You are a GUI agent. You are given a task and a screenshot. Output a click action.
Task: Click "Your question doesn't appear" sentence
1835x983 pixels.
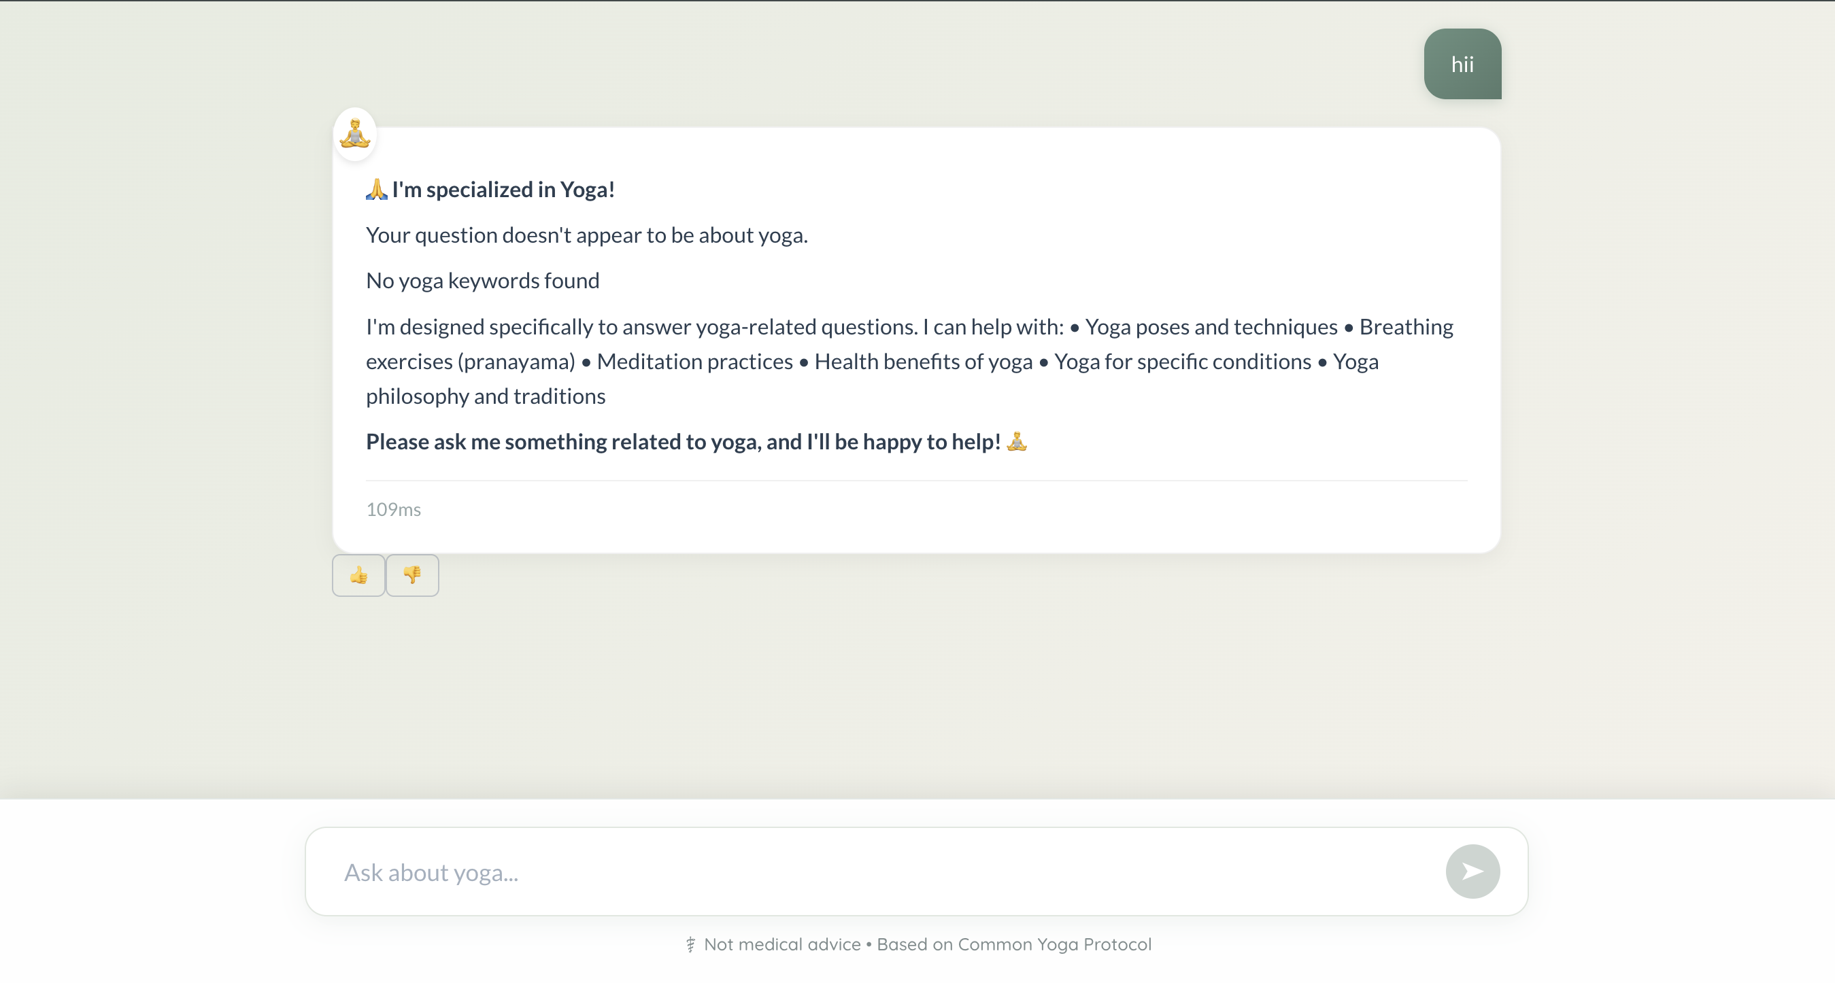tap(586, 235)
